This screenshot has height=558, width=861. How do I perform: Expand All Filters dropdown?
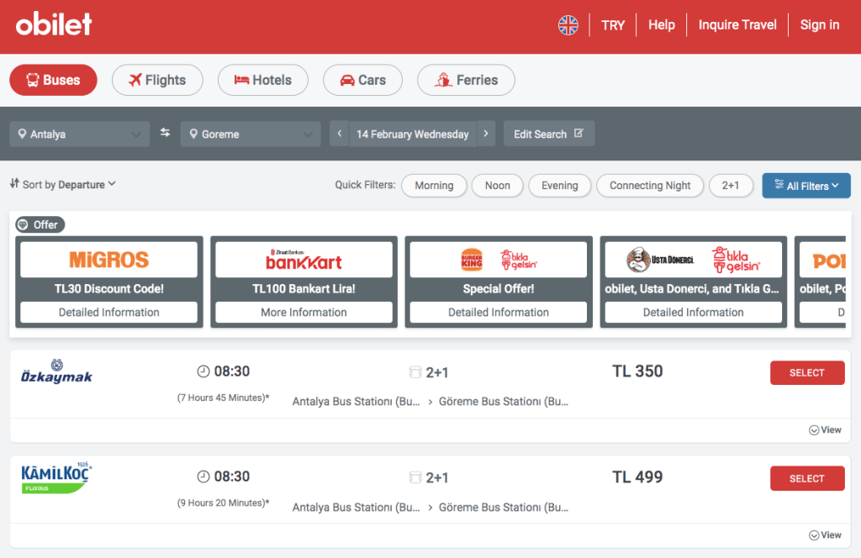click(806, 186)
